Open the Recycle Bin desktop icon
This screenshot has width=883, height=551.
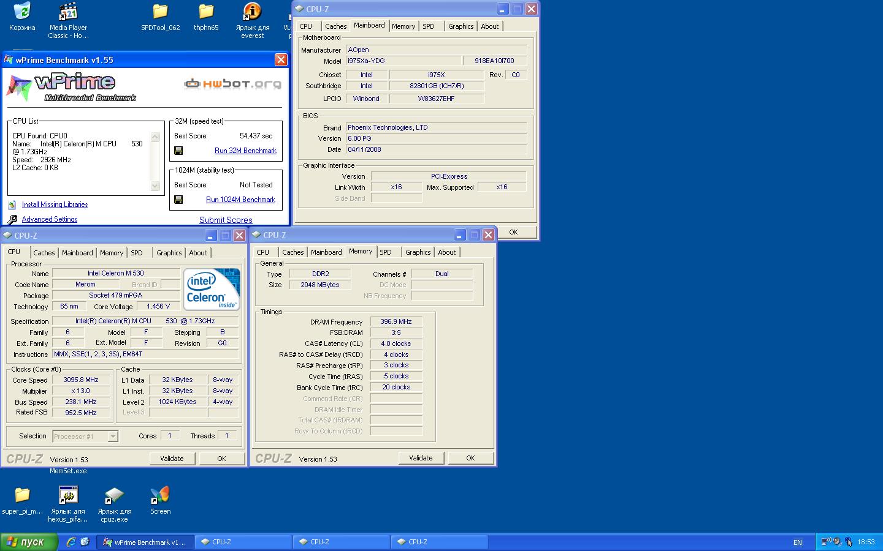[22, 11]
